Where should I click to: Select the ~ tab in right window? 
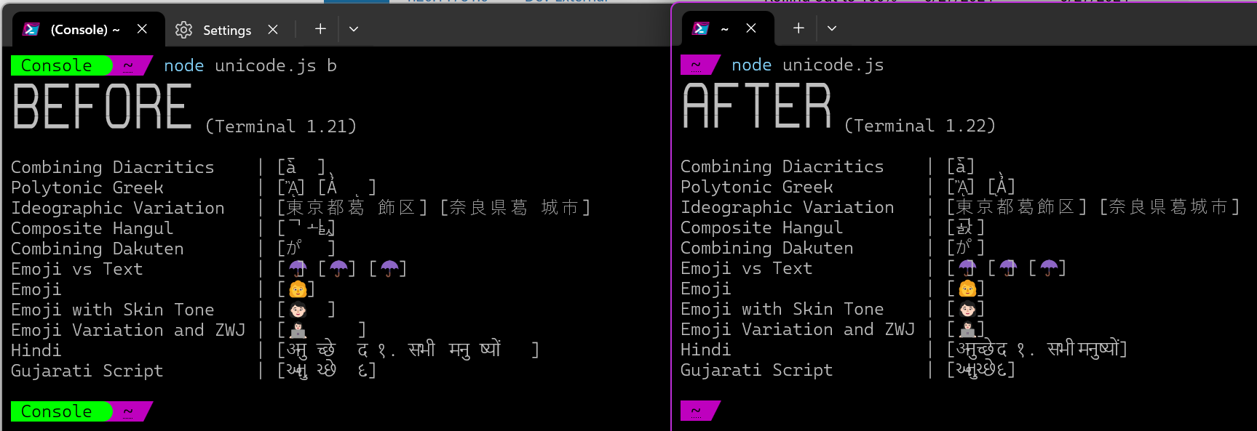pyautogui.click(x=729, y=28)
